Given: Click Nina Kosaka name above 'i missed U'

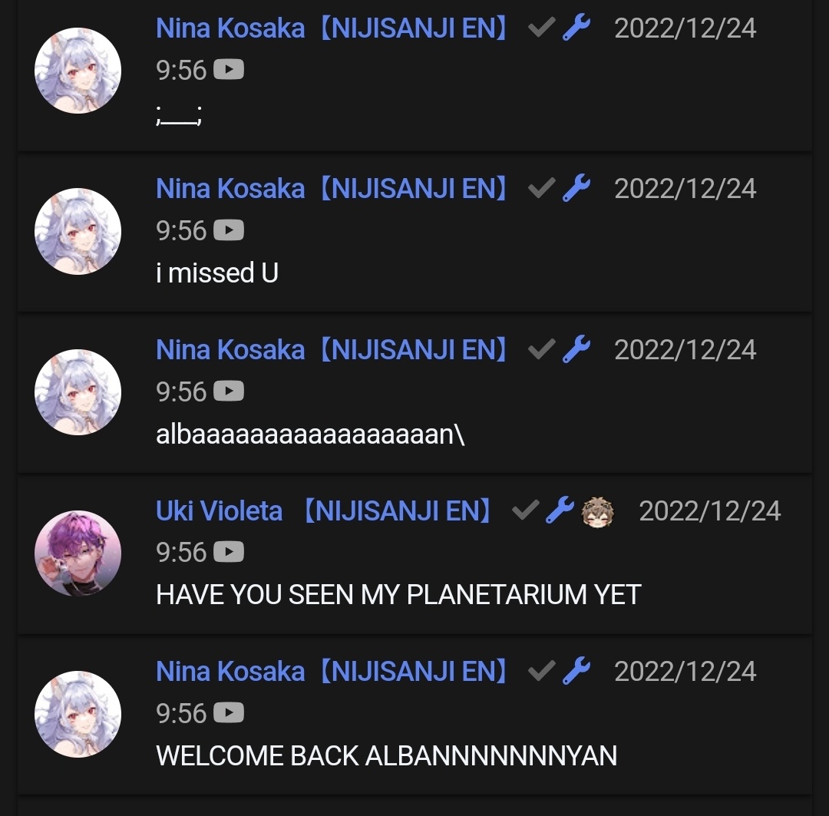Looking at the screenshot, I should pos(332,189).
